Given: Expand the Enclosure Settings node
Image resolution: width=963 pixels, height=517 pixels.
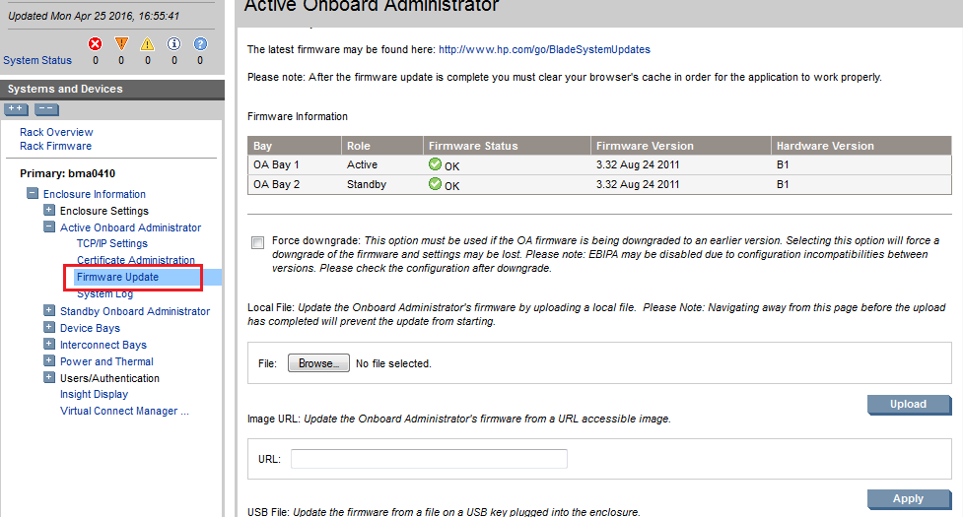Looking at the screenshot, I should click(x=49, y=210).
